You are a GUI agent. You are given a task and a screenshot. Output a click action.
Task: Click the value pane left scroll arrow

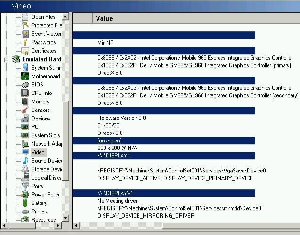pos(76,226)
